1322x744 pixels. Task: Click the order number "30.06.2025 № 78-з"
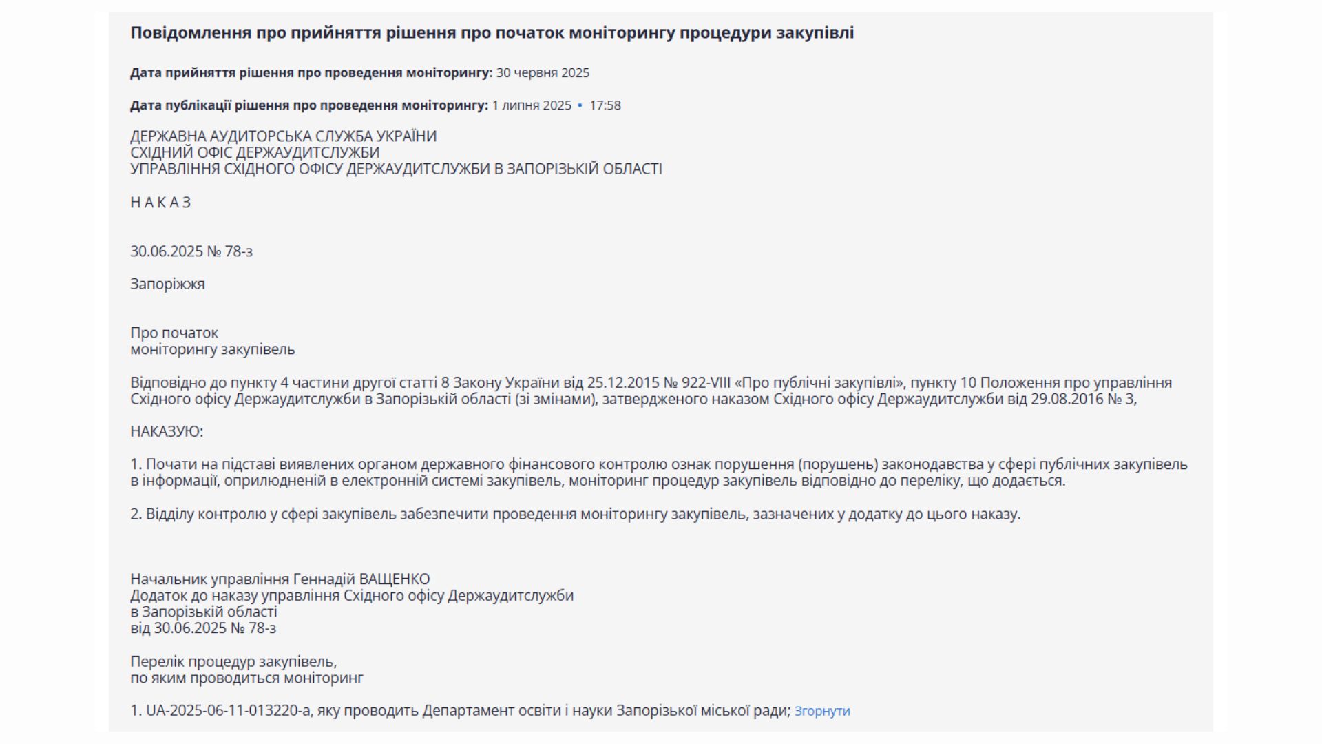pyautogui.click(x=191, y=251)
